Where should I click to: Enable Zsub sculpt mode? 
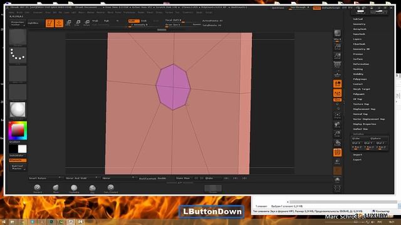pos(144,21)
